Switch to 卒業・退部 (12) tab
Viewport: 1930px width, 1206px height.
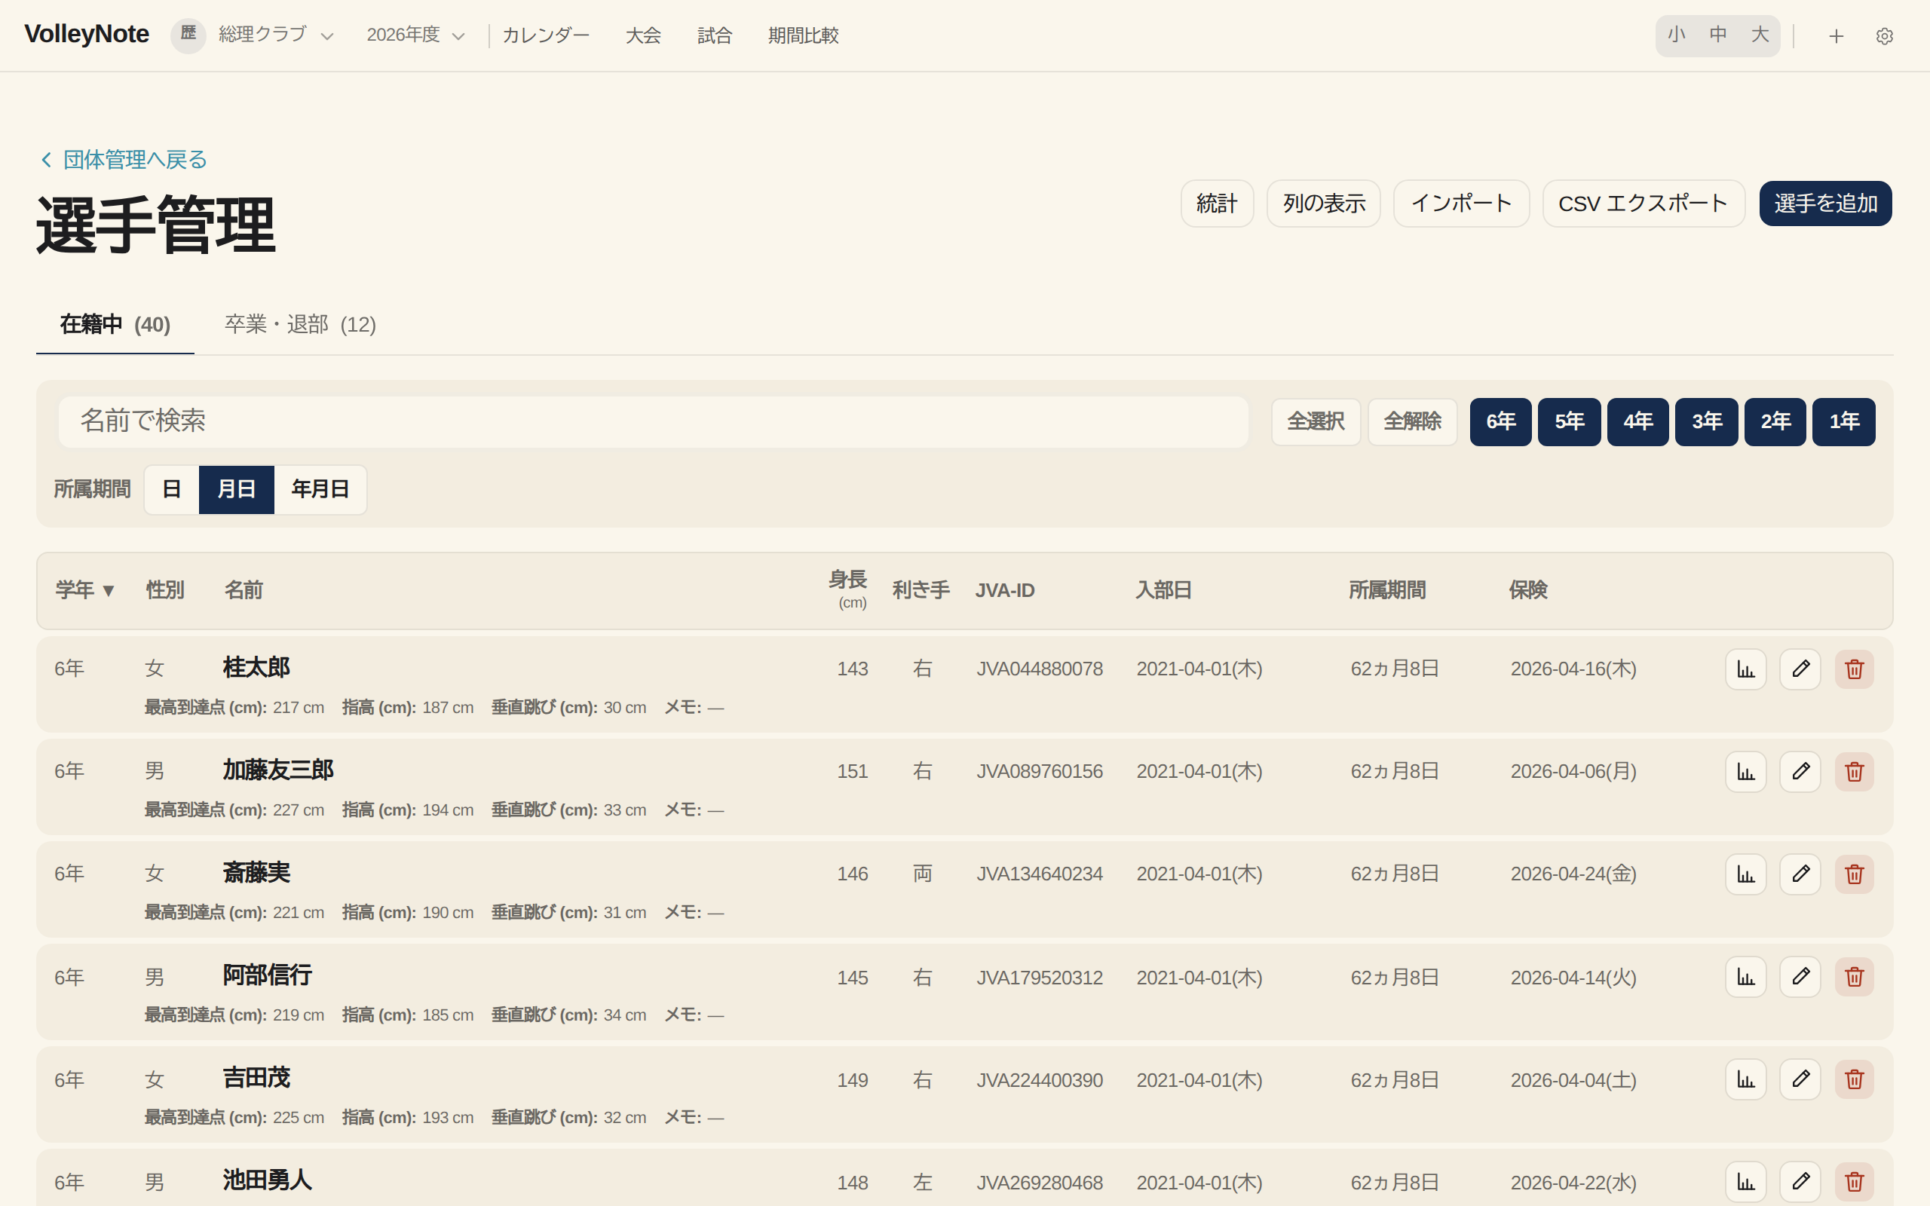pos(300,325)
